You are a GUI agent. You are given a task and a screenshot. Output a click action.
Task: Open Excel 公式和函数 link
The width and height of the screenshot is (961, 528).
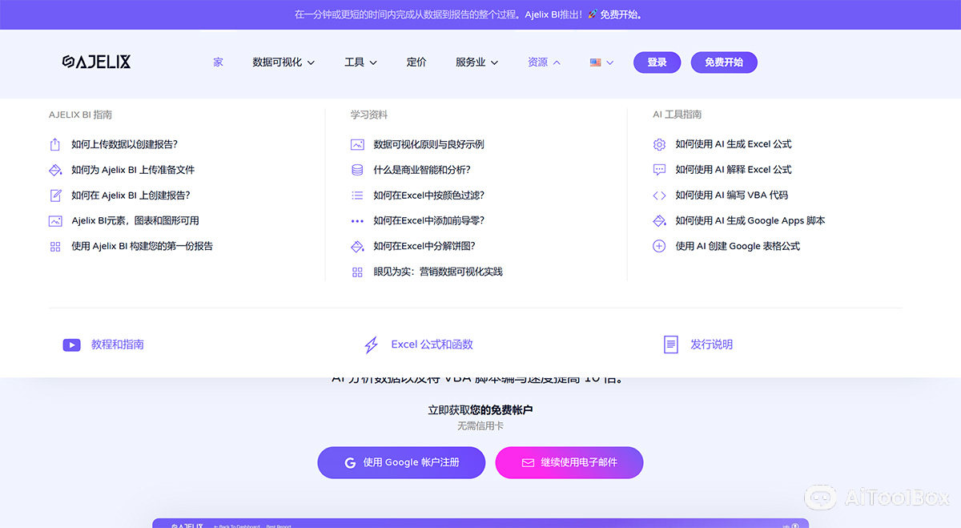(432, 345)
